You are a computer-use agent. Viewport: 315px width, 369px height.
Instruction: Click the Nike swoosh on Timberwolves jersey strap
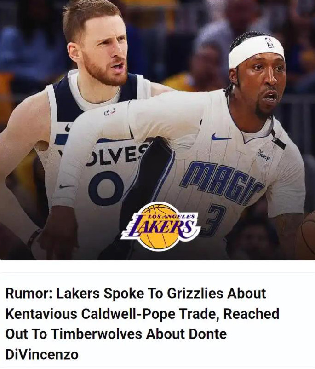point(68,128)
